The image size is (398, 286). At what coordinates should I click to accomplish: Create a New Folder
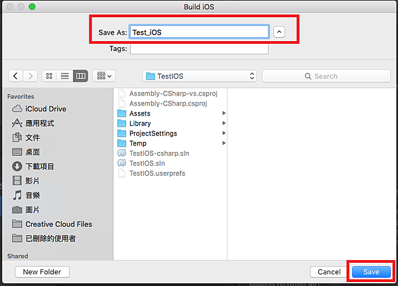42,272
